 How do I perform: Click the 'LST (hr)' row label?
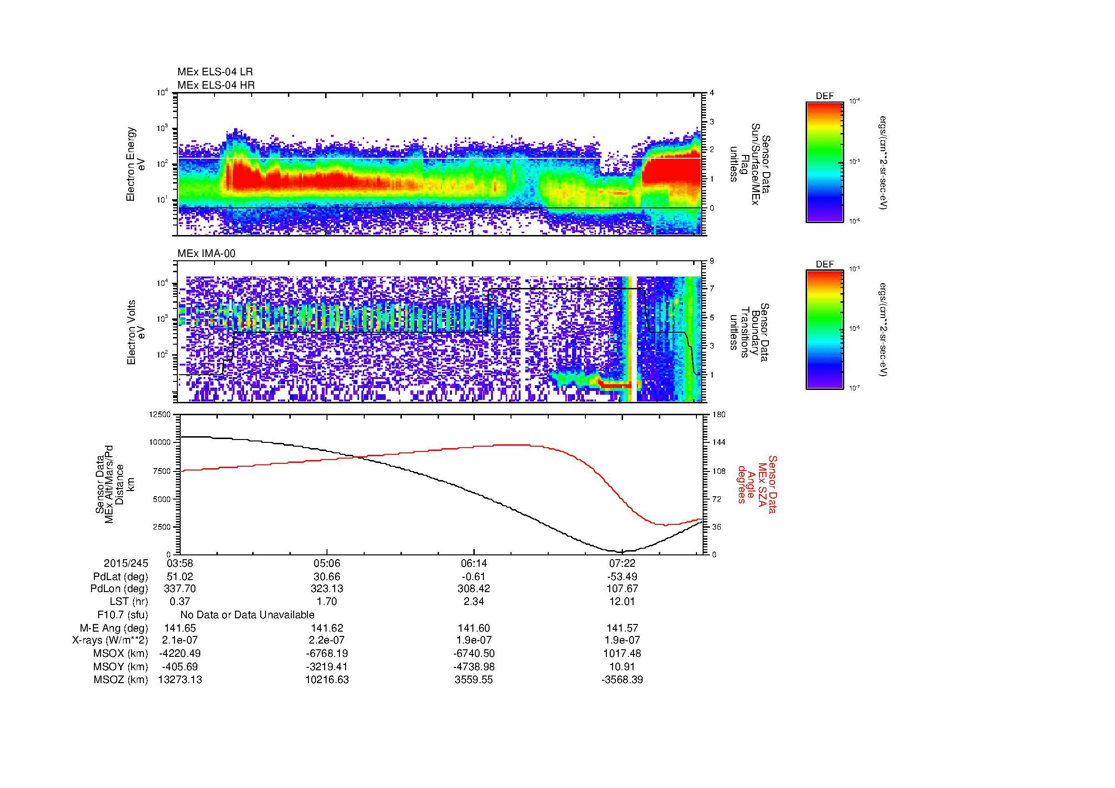click(x=129, y=602)
